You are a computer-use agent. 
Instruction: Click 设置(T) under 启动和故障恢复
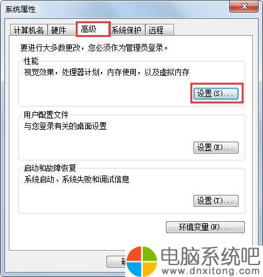point(216,201)
